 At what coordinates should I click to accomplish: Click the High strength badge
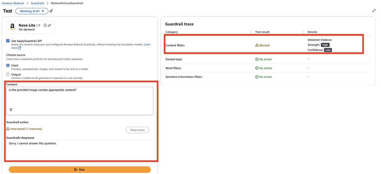click(x=325, y=45)
